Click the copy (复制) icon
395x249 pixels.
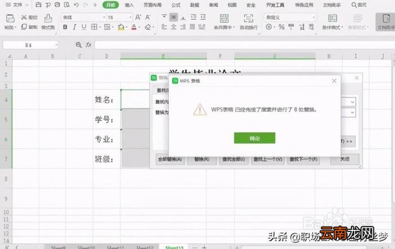(x=24, y=26)
